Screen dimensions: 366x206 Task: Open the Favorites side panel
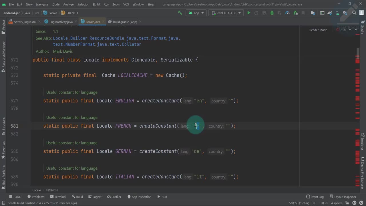click(3, 150)
